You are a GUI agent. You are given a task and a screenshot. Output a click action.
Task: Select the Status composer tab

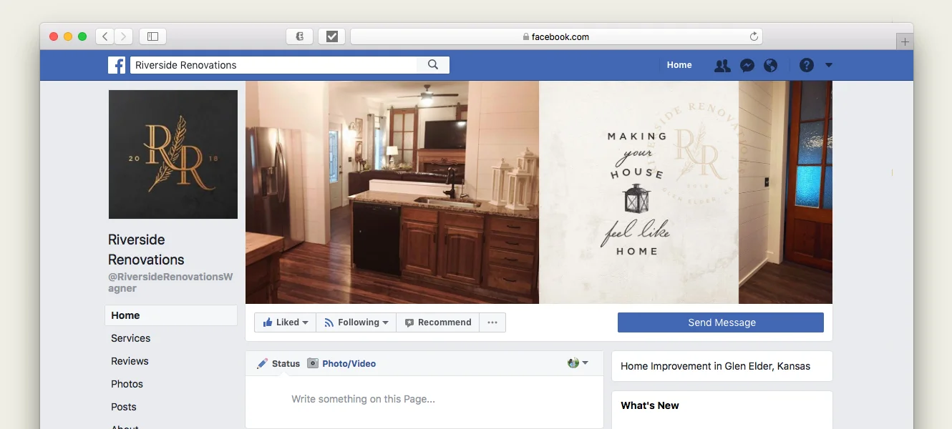click(278, 363)
